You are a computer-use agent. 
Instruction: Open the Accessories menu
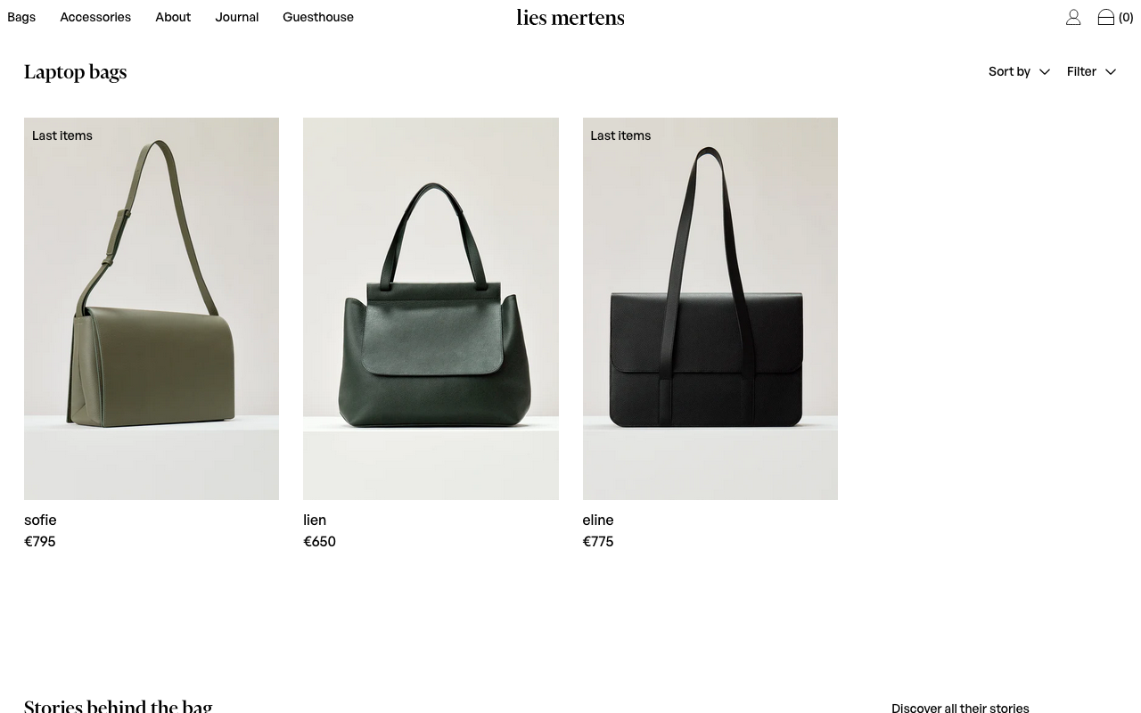95,17
